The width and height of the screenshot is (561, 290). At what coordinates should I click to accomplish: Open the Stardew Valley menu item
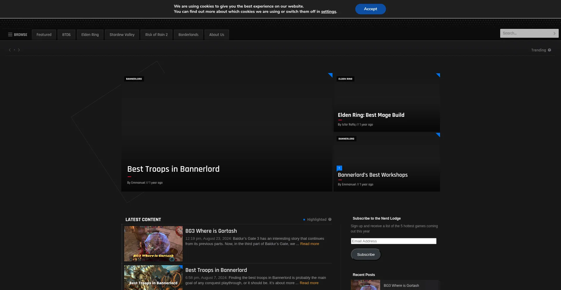122,34
